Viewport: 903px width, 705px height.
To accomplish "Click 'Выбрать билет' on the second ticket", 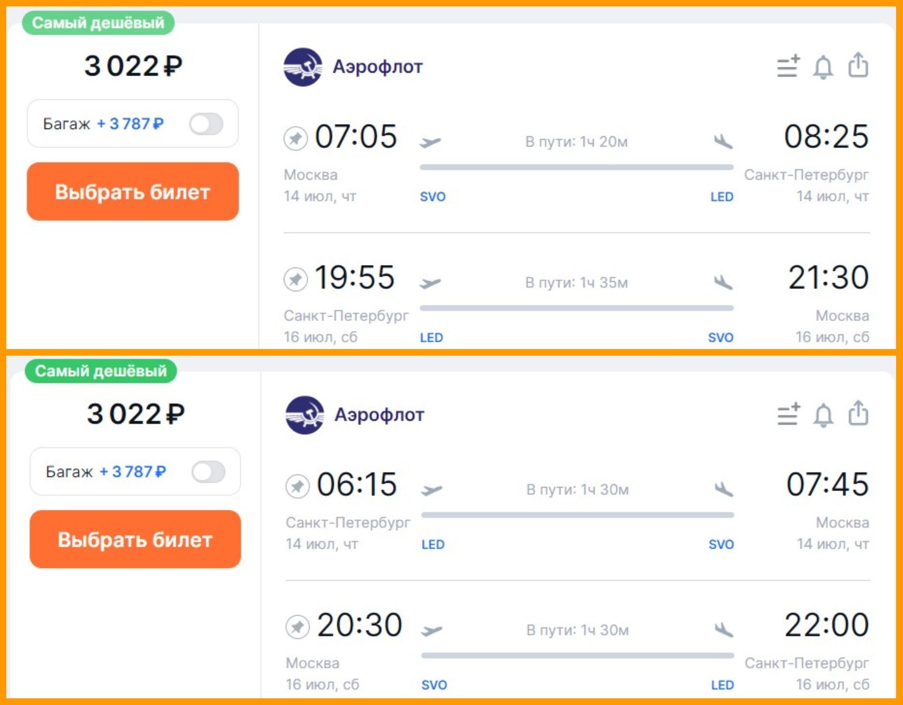I will coord(135,540).
